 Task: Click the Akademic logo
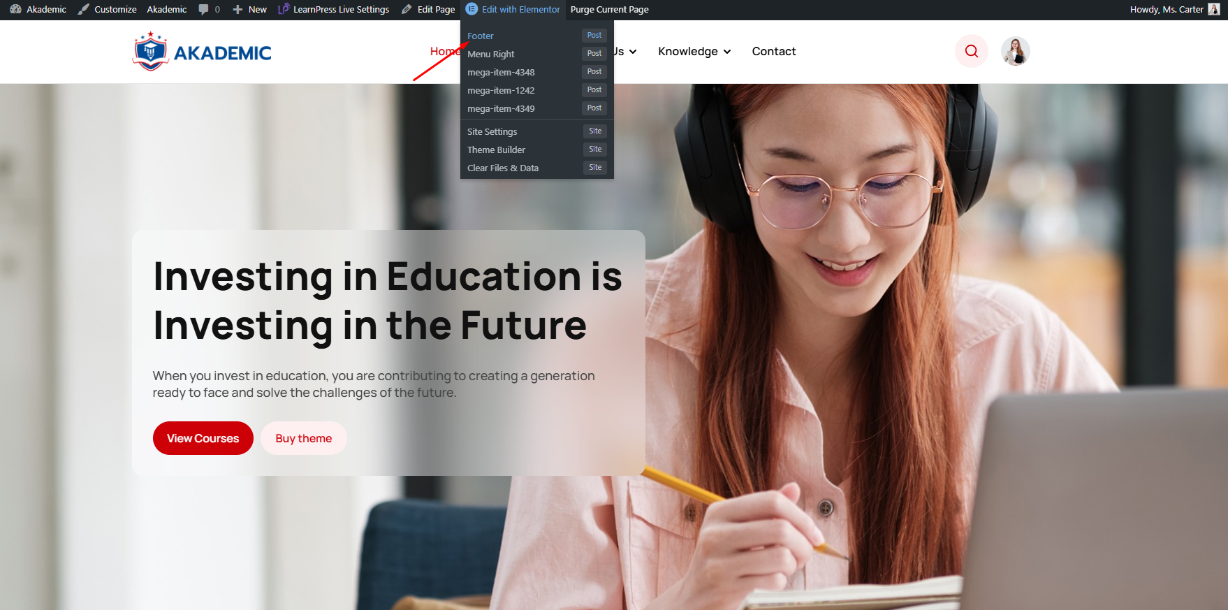pos(203,52)
